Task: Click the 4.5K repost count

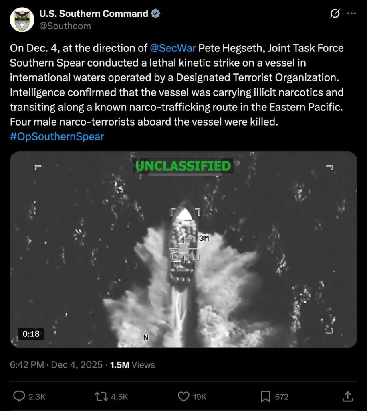Action: click(119, 397)
